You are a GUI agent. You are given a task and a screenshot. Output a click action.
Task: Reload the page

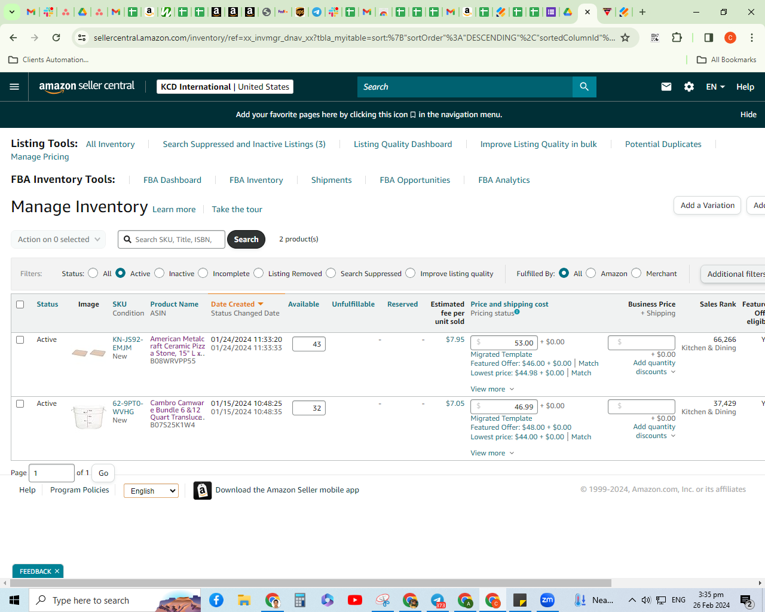point(56,38)
